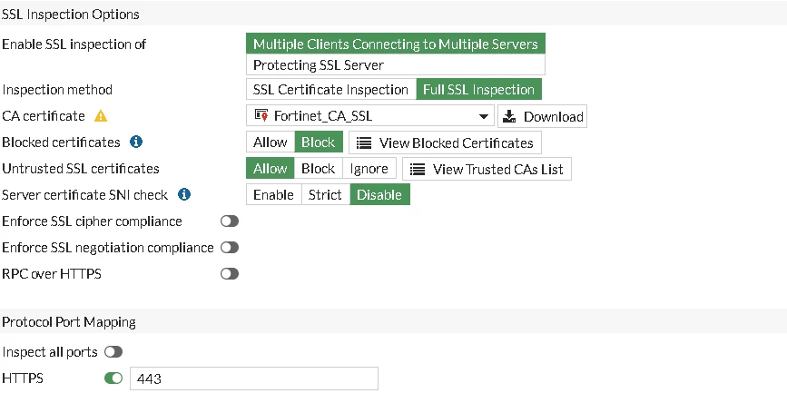Toggle Enforce SSL cipher compliance

click(x=230, y=221)
